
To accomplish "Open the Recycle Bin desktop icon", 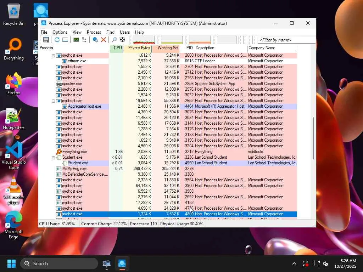I will click(14, 14).
